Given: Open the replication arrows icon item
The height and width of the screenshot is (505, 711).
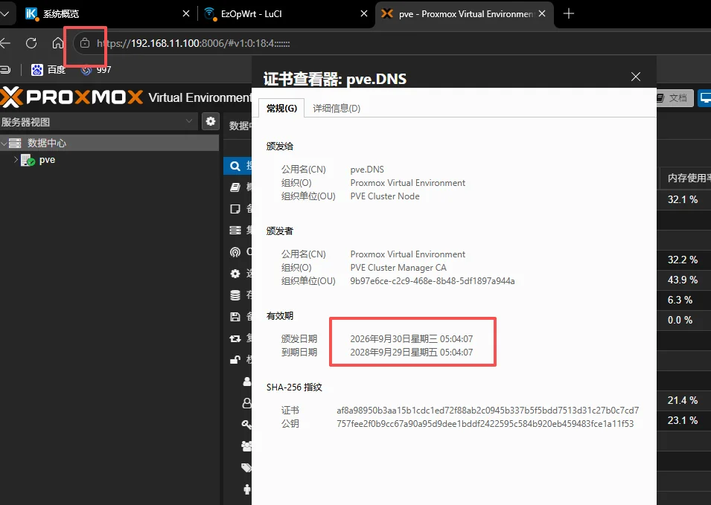Looking at the screenshot, I should click(x=235, y=338).
